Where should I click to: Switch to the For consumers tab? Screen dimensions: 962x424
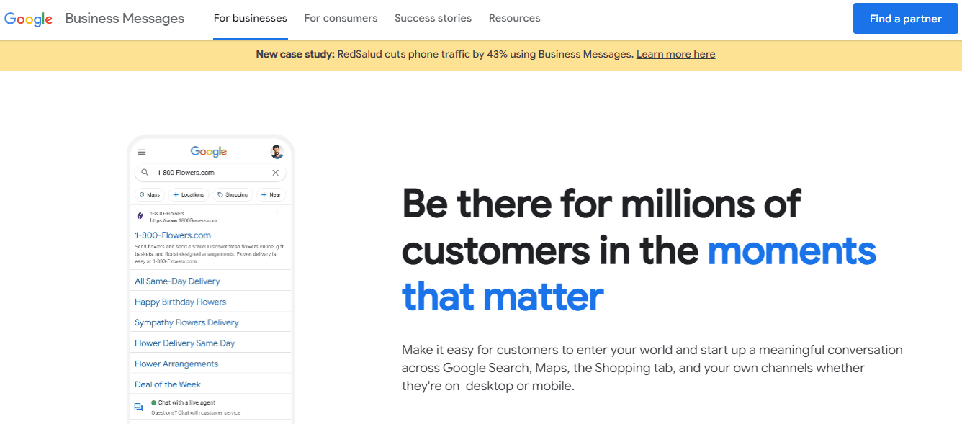pos(341,18)
